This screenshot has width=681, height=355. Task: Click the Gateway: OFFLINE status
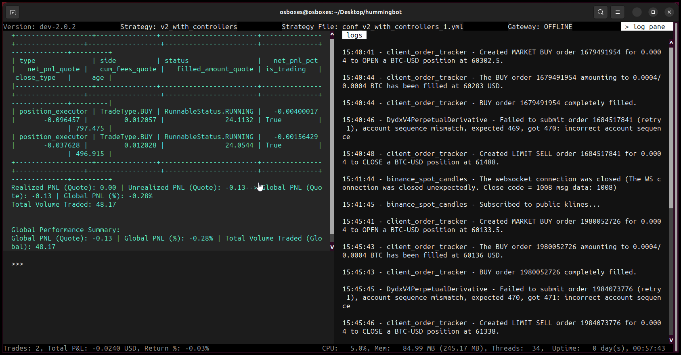pos(540,27)
